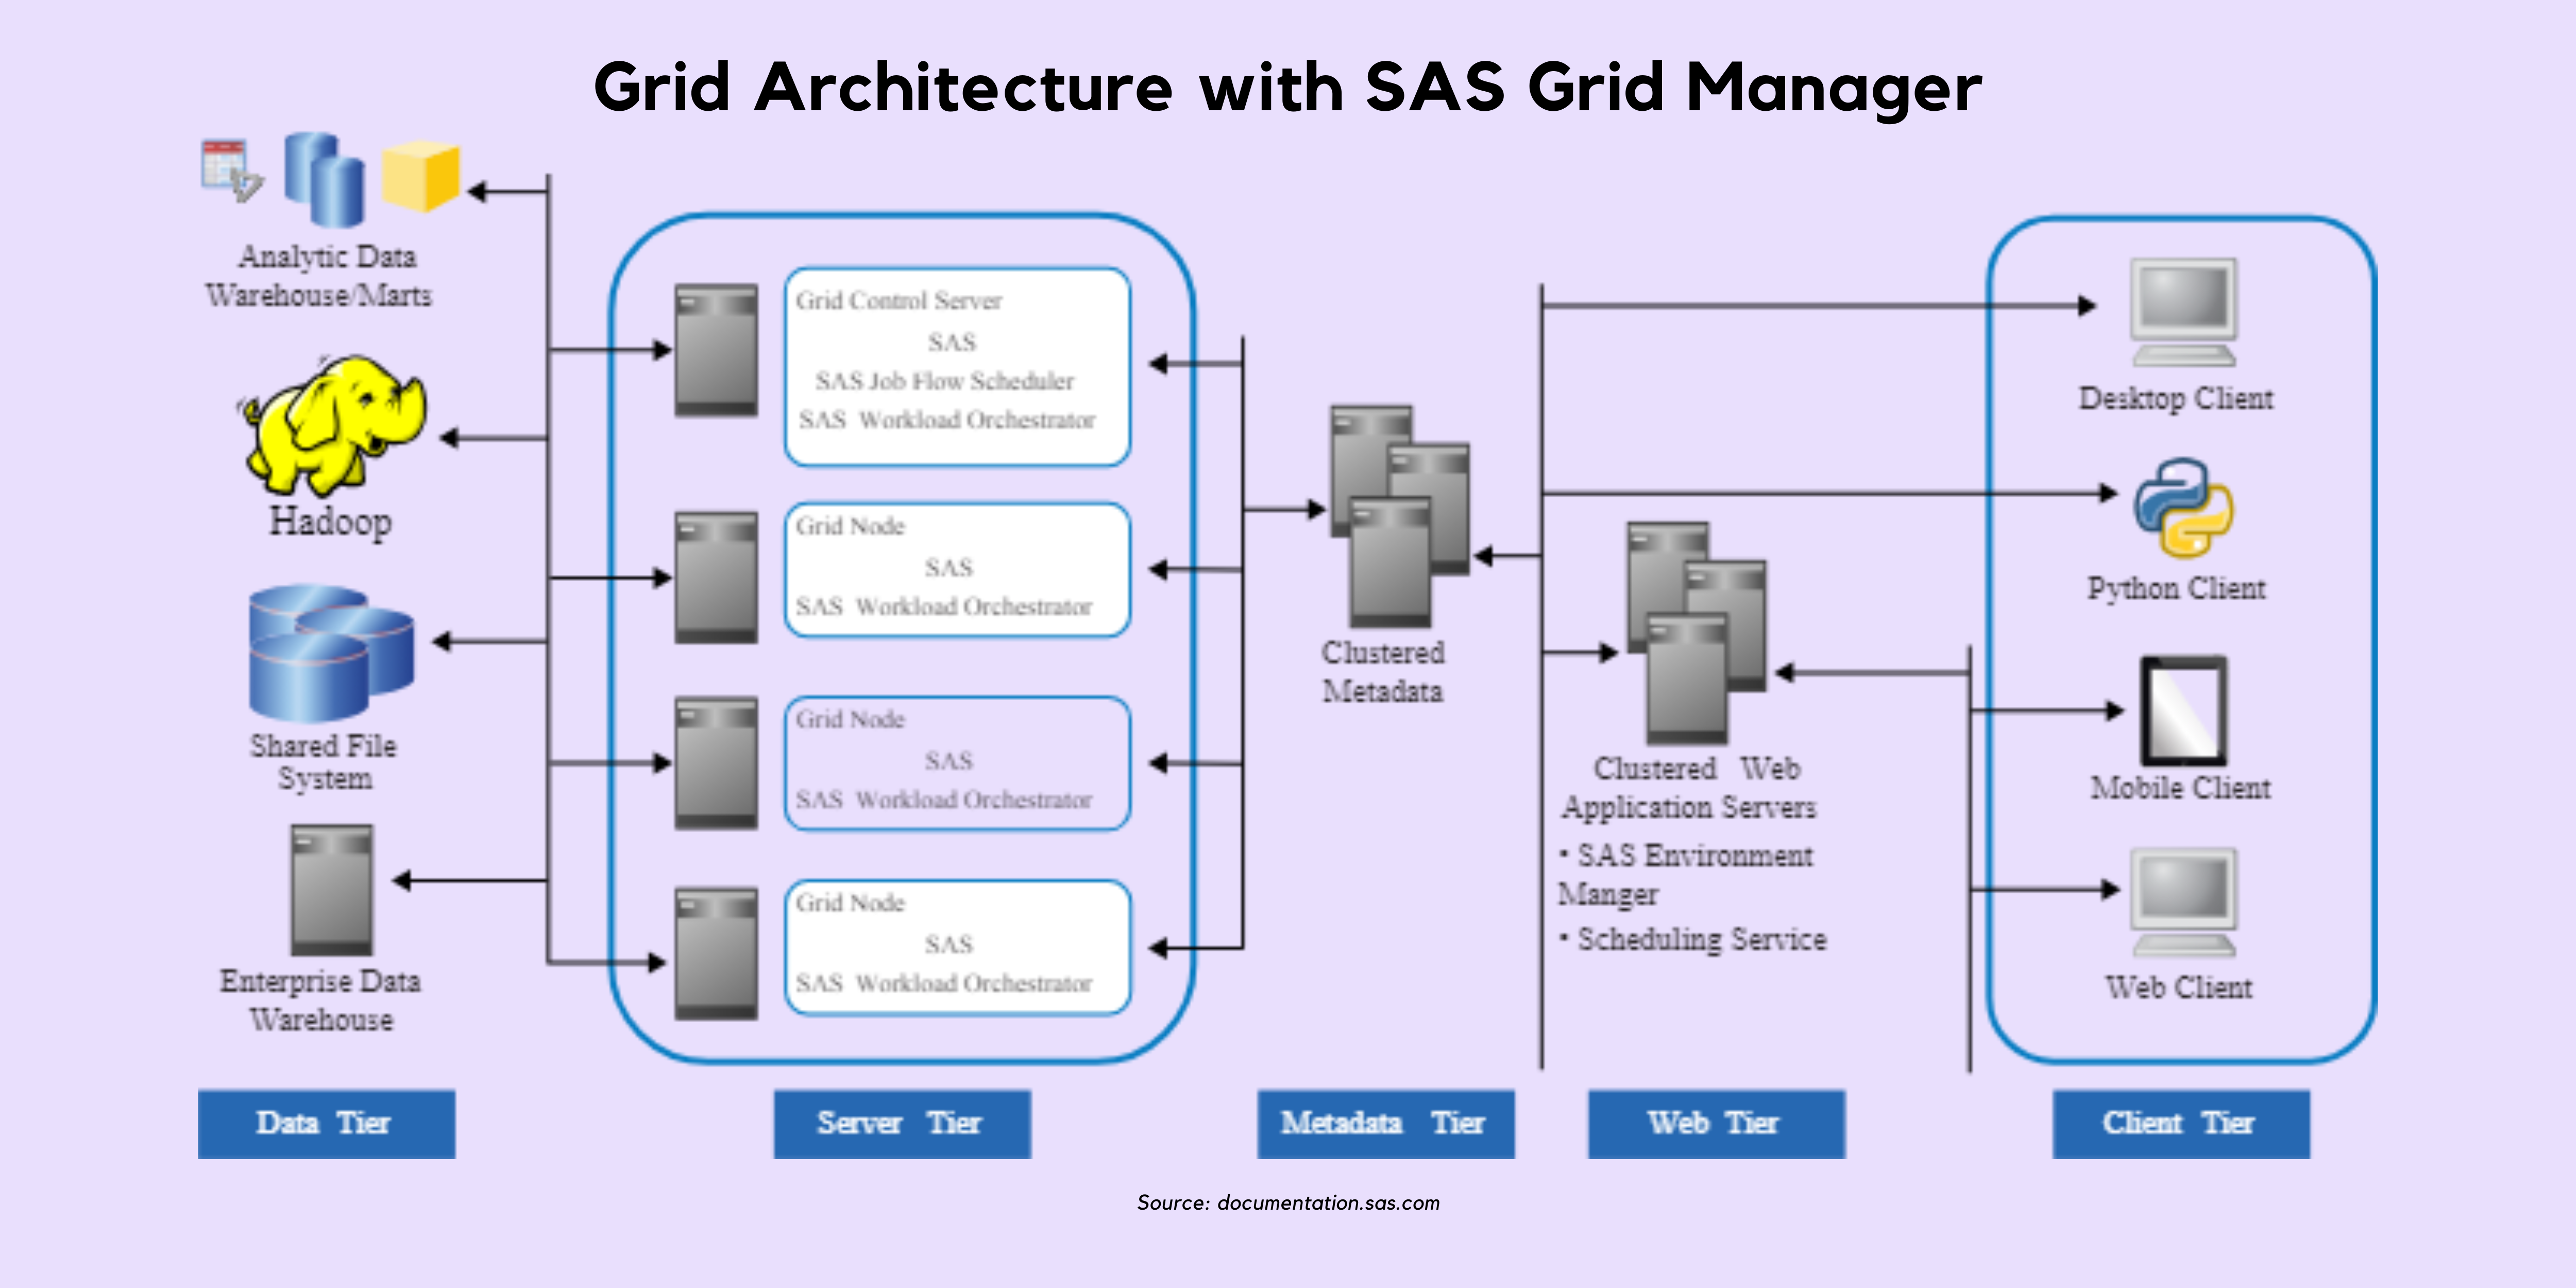Click the Client Tier blue label
Screen dimensions: 2576x1288
point(2181,1124)
